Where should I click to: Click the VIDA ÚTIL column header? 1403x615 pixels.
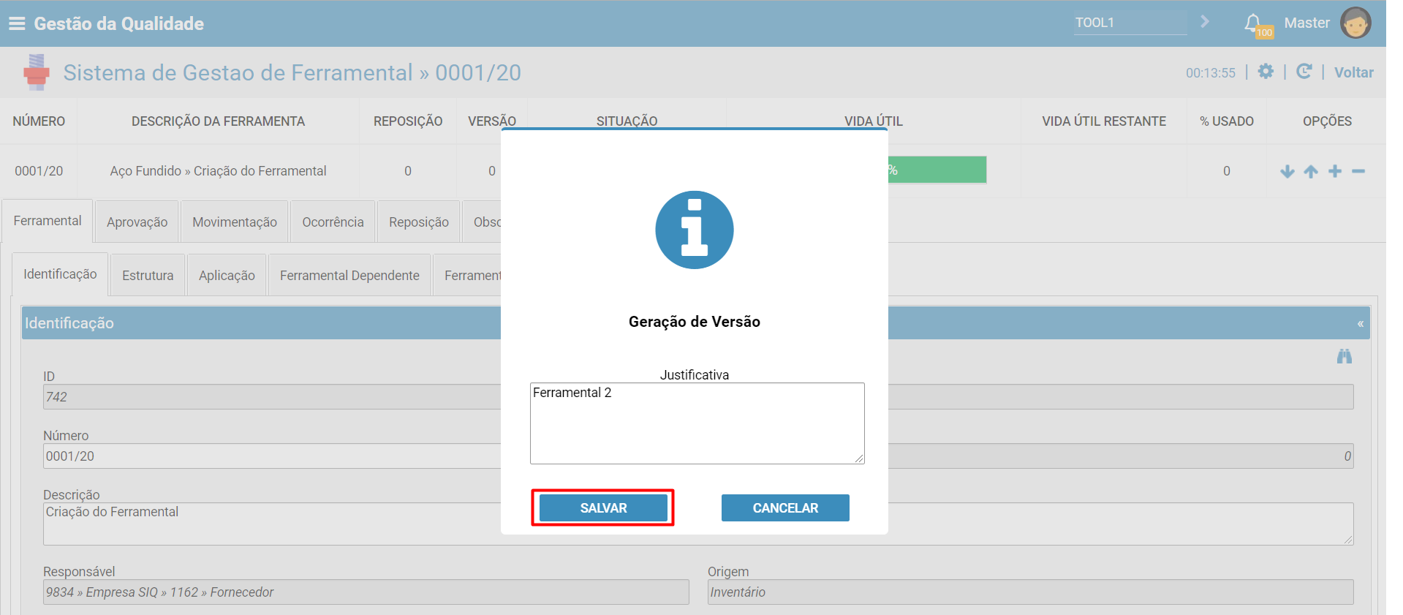pos(874,121)
